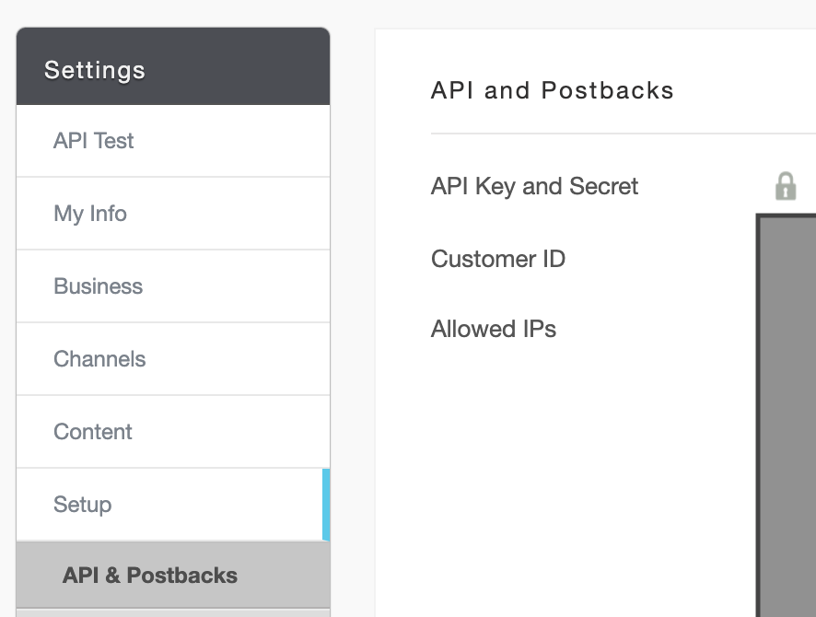Click the blank space right of the Settings title
Screen dimensions: 816x617
[x=239, y=70]
